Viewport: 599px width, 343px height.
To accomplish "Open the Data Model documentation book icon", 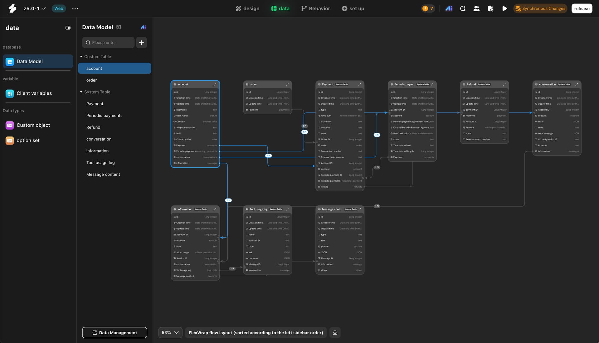I will [119, 27].
